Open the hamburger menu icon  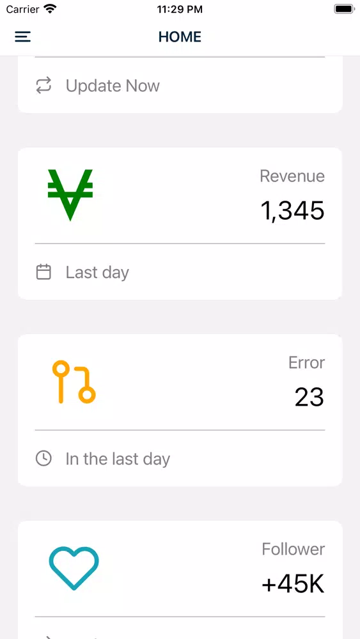tap(23, 36)
